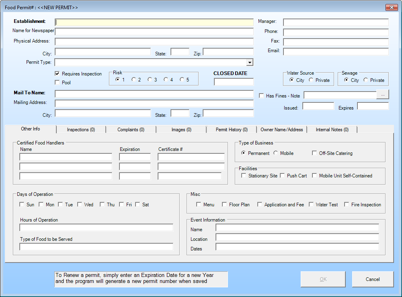Image resolution: width=402 pixels, height=297 pixels.
Task: Click the Hours of Operation field
Action: click(x=96, y=227)
